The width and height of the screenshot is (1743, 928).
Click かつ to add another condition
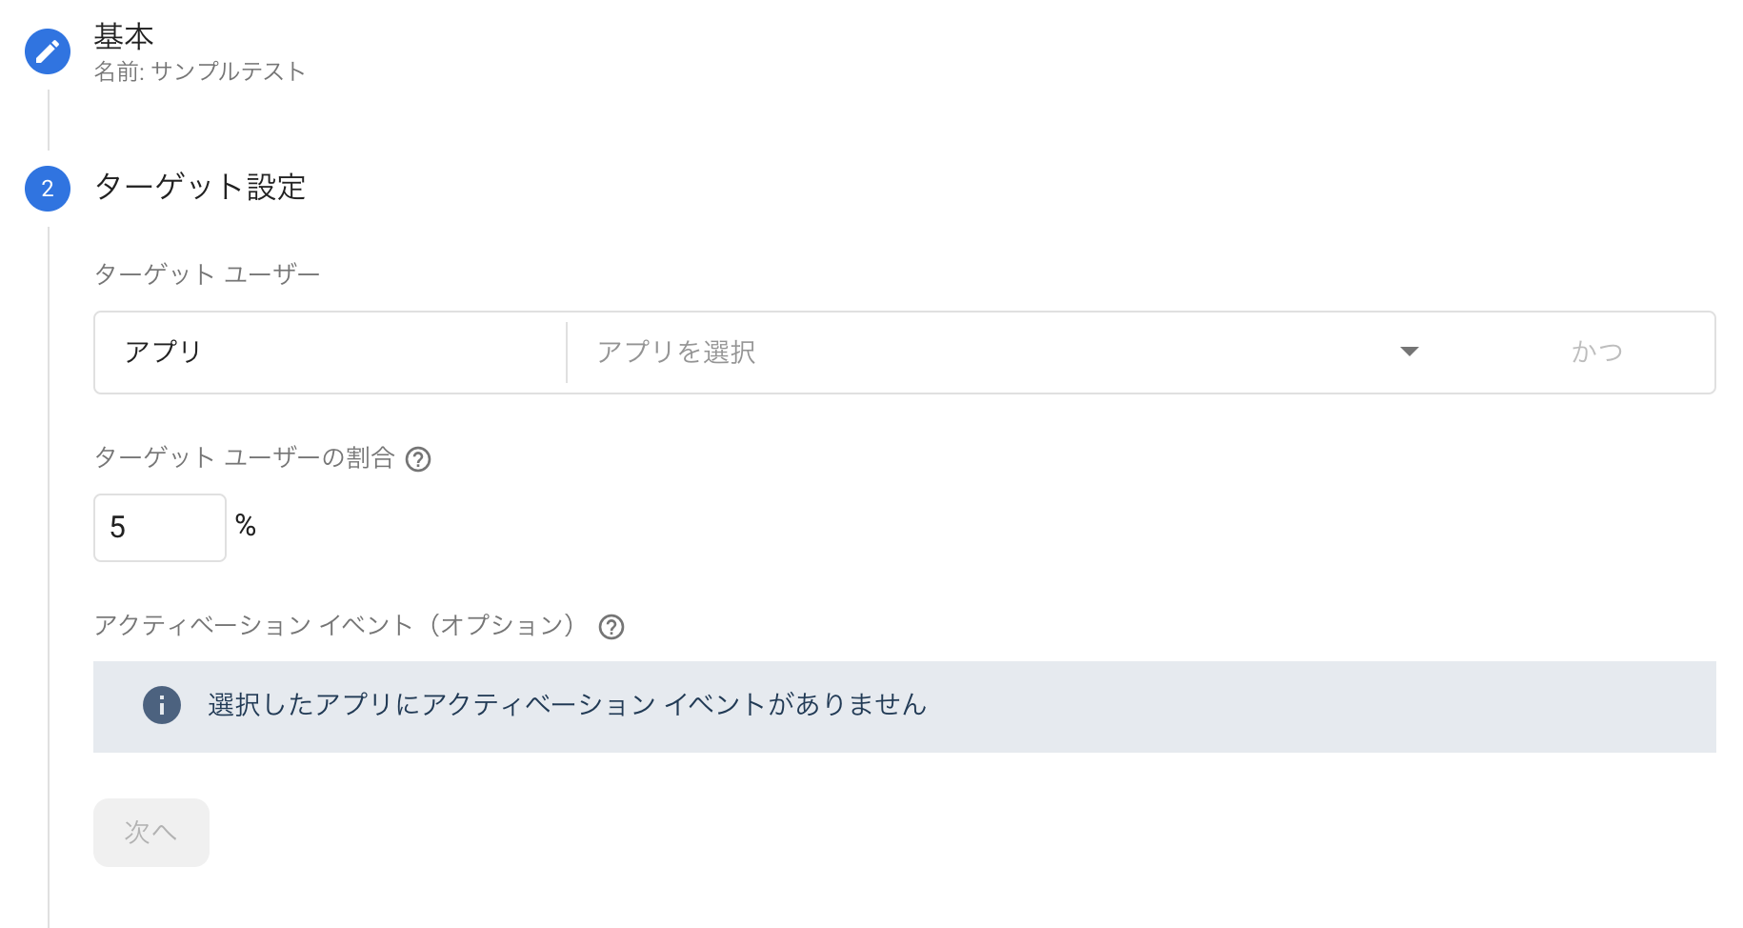[1595, 352]
